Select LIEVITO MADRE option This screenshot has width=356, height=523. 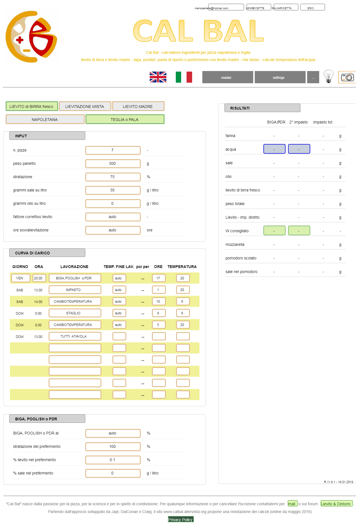pyautogui.click(x=138, y=106)
